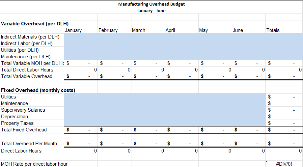Click the January - June subtitle cell
Viewport: 303px width, 167px height.
pyautogui.click(x=151, y=11)
